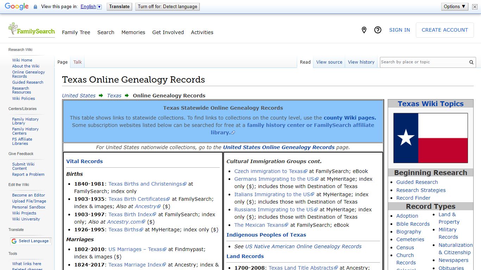Click Texas breadcrumb link
Image resolution: width=481 pixels, height=270 pixels.
tap(114, 96)
